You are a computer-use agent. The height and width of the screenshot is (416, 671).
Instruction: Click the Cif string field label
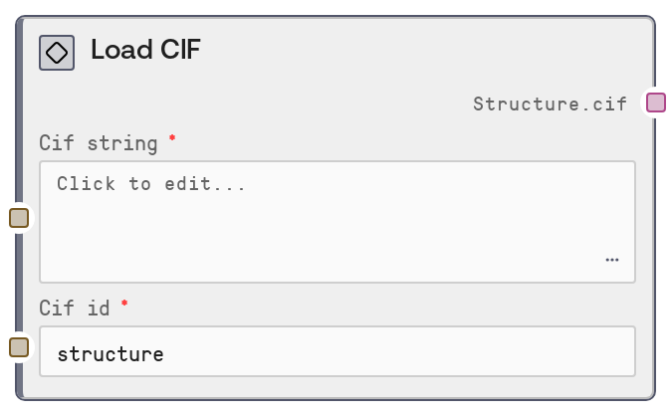[x=99, y=143]
